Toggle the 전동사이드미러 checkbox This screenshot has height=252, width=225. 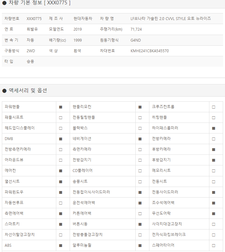point(214,192)
